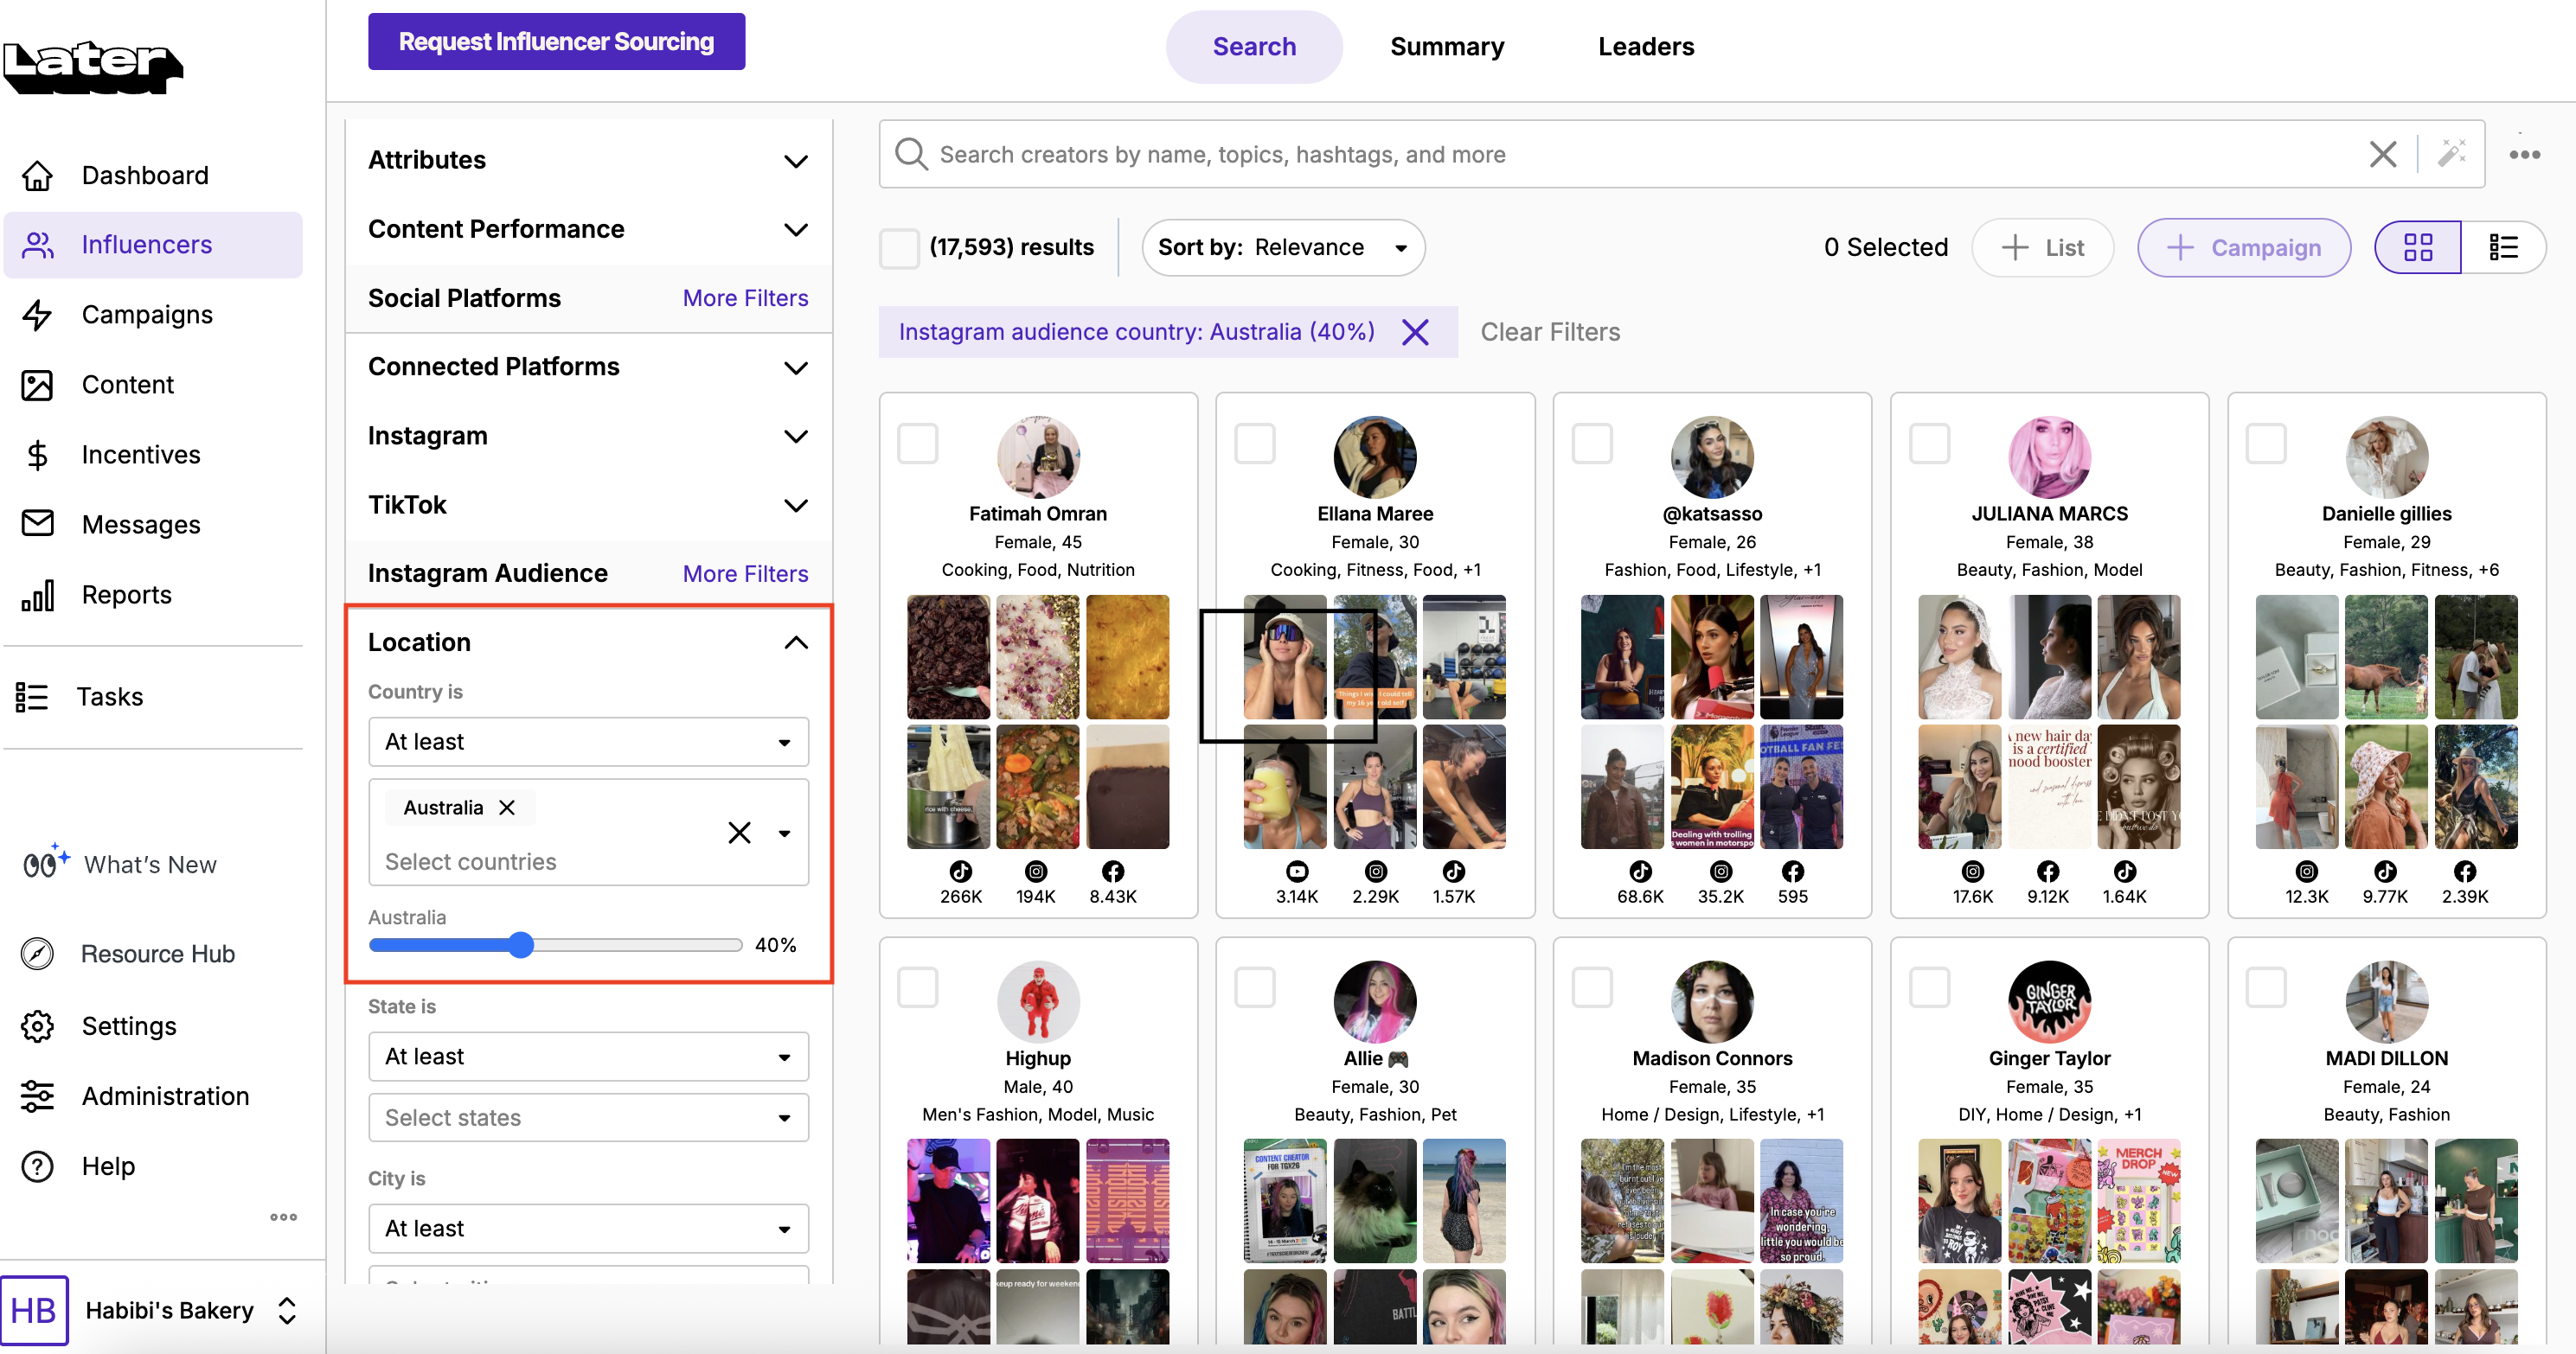Switch to grid view layout icon
The width and height of the screenshot is (2576, 1354).
point(2417,246)
